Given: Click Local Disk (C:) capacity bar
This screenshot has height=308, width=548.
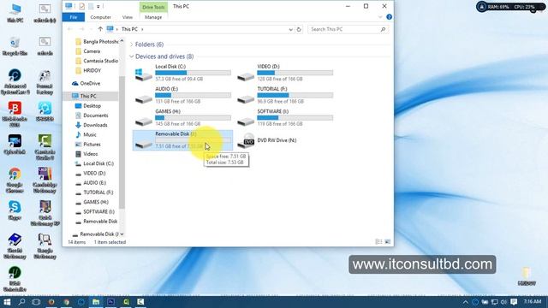Looking at the screenshot, I should (193, 73).
